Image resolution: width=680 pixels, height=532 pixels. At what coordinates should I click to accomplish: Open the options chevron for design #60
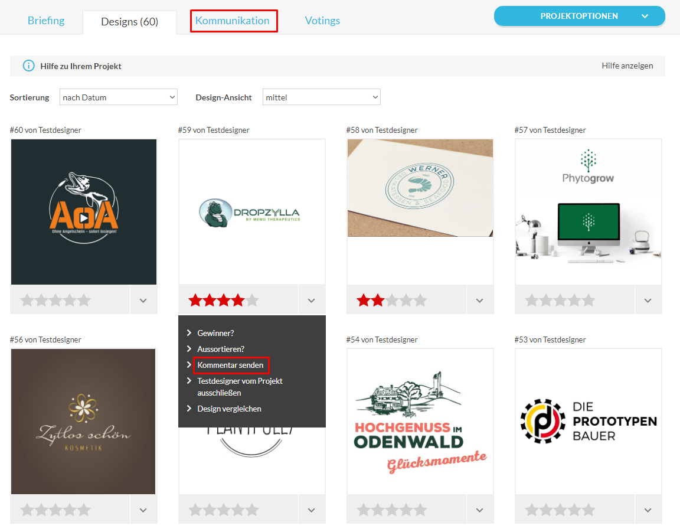(143, 301)
